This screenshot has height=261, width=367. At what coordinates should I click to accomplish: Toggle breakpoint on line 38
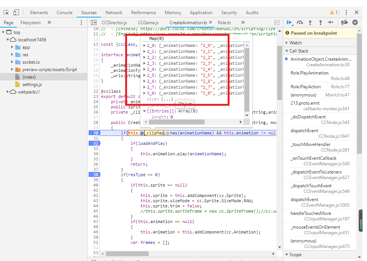95,175
